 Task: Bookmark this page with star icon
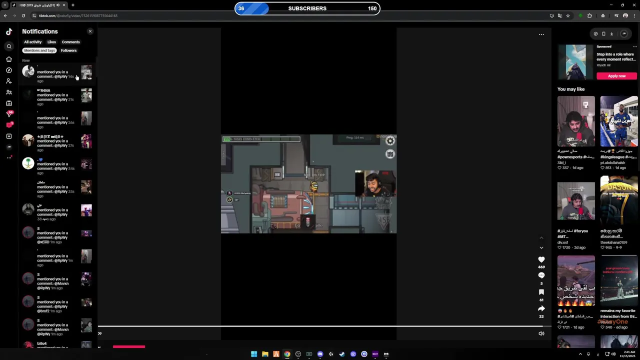(x=567, y=15)
